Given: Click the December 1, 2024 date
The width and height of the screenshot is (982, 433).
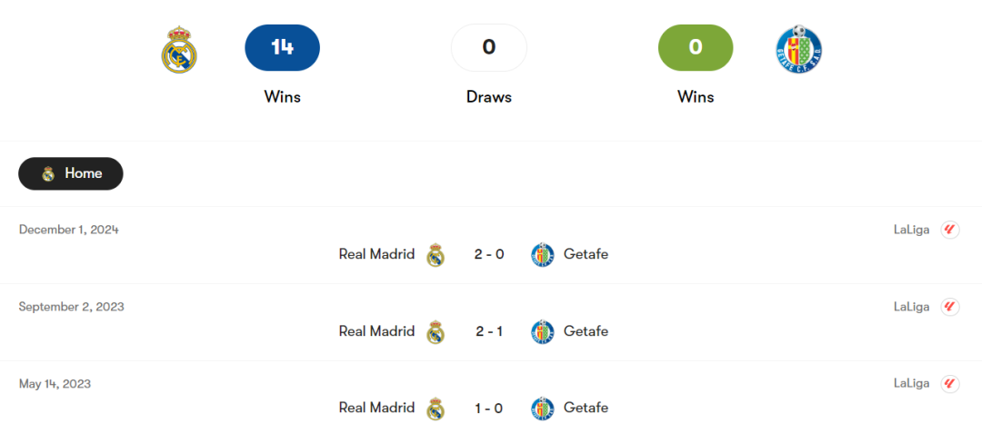Looking at the screenshot, I should tap(69, 230).
